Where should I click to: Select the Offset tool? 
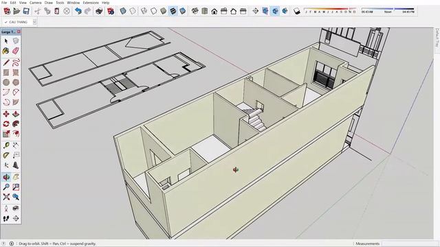coord(16,134)
